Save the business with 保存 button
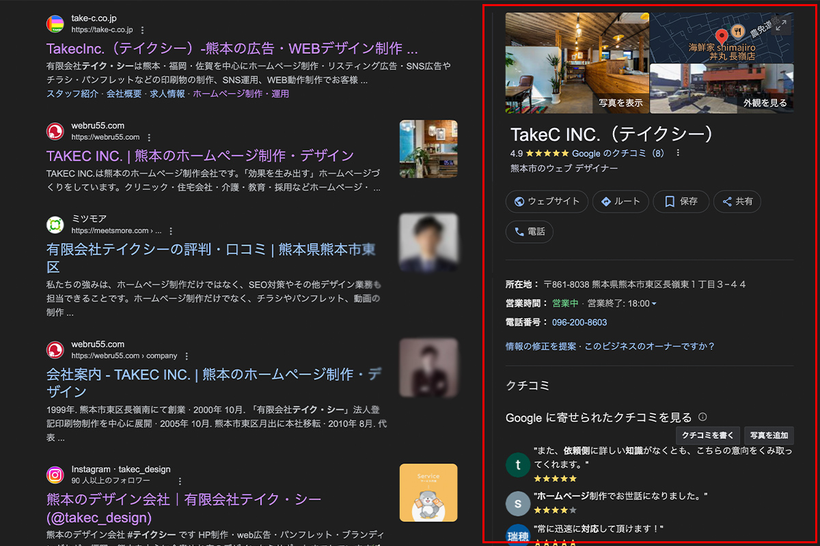 click(x=681, y=201)
